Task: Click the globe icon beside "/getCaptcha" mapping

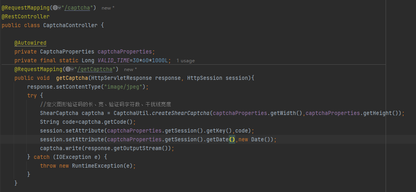Action: click(x=68, y=69)
